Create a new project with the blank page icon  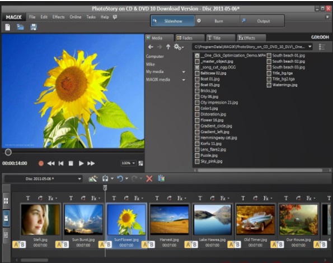pos(8,27)
